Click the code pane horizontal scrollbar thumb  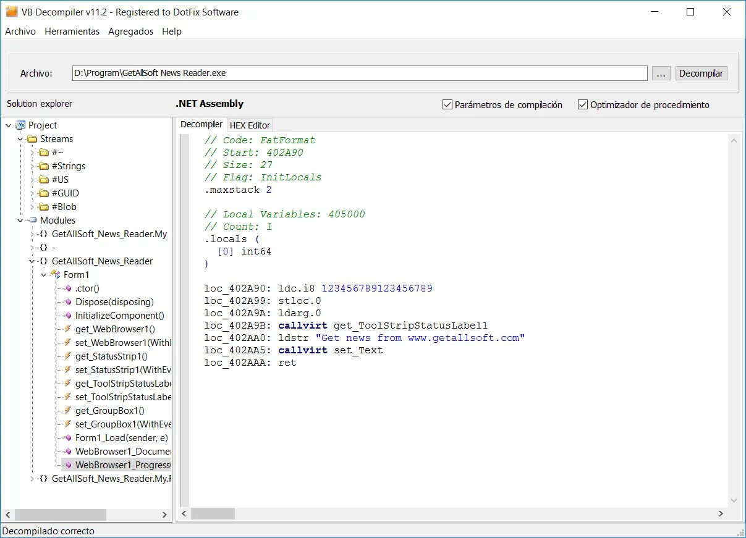pyautogui.click(x=213, y=514)
